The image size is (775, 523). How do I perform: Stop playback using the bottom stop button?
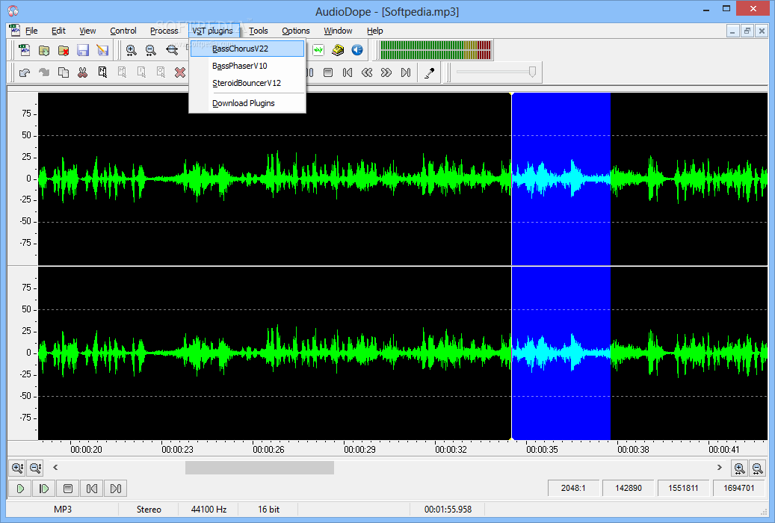68,489
